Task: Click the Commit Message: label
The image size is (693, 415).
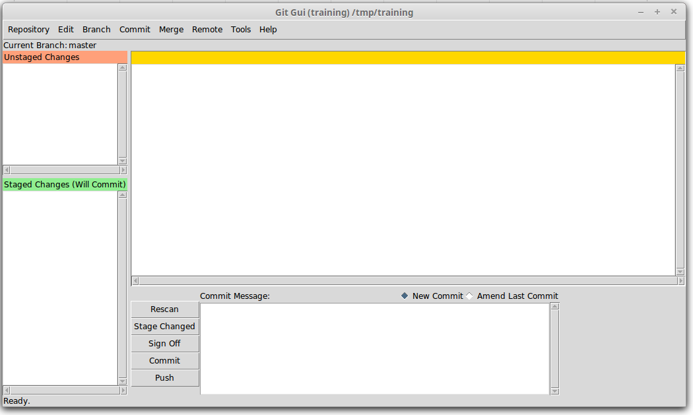Action: coord(235,296)
